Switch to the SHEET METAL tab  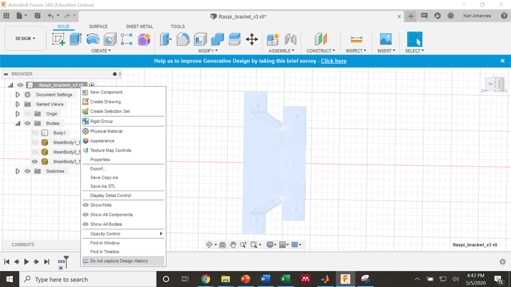140,26
